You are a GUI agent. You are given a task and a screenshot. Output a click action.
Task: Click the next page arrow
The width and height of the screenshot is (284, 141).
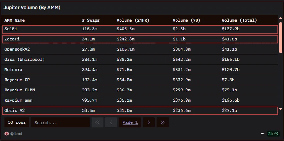pyautogui.click(x=149, y=122)
